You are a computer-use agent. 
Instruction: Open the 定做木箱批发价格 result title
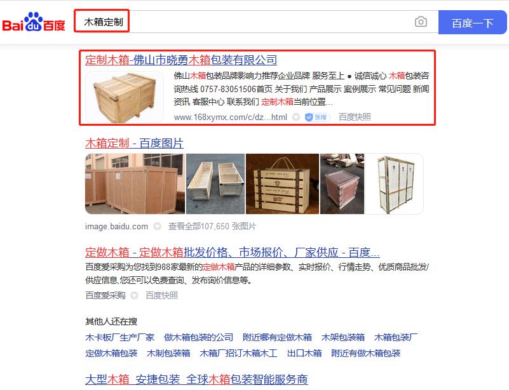point(233,252)
